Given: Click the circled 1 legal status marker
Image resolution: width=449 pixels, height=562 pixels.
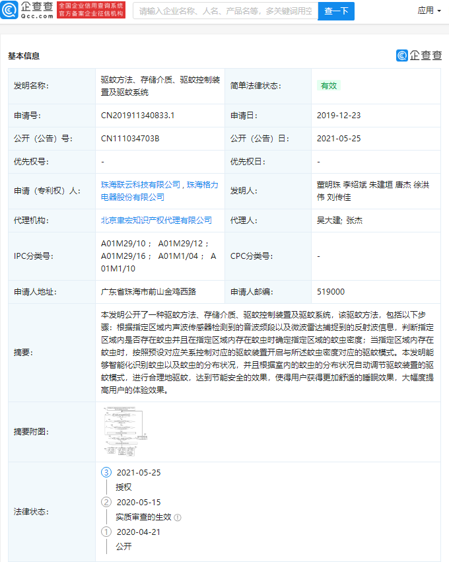Looking at the screenshot, I should coord(106,532).
